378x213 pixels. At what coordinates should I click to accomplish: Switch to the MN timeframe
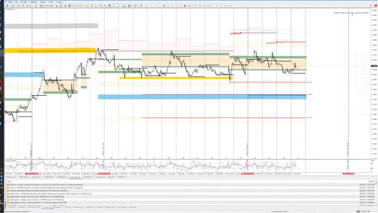[230, 5]
